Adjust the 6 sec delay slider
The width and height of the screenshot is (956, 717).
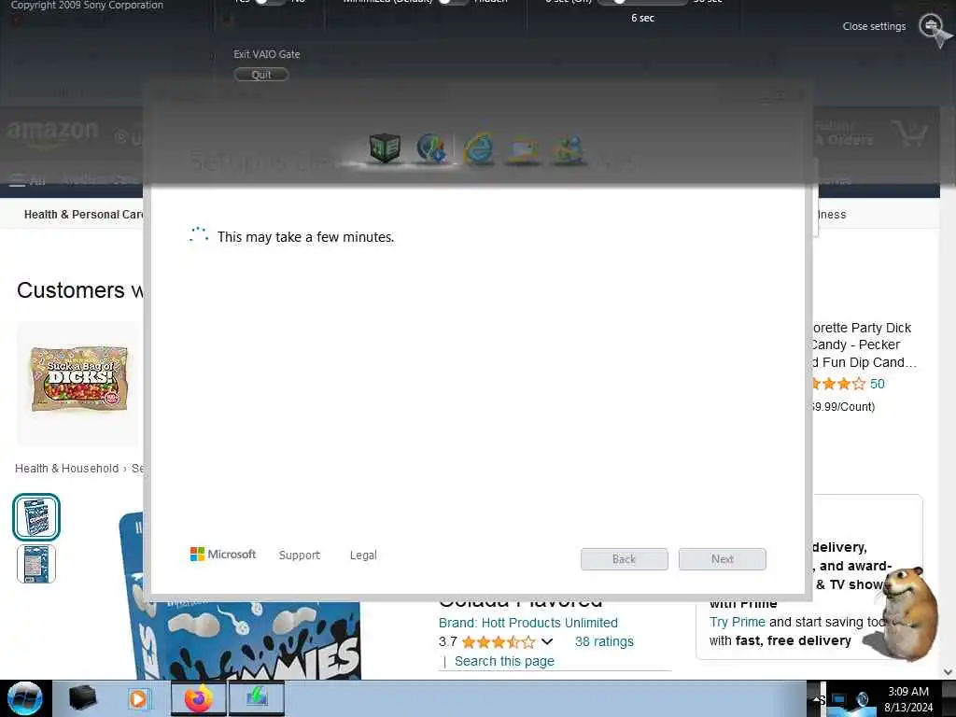pyautogui.click(x=642, y=2)
